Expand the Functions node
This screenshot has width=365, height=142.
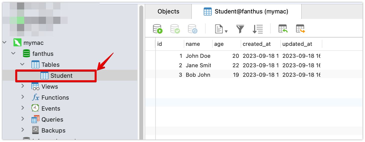(22, 97)
